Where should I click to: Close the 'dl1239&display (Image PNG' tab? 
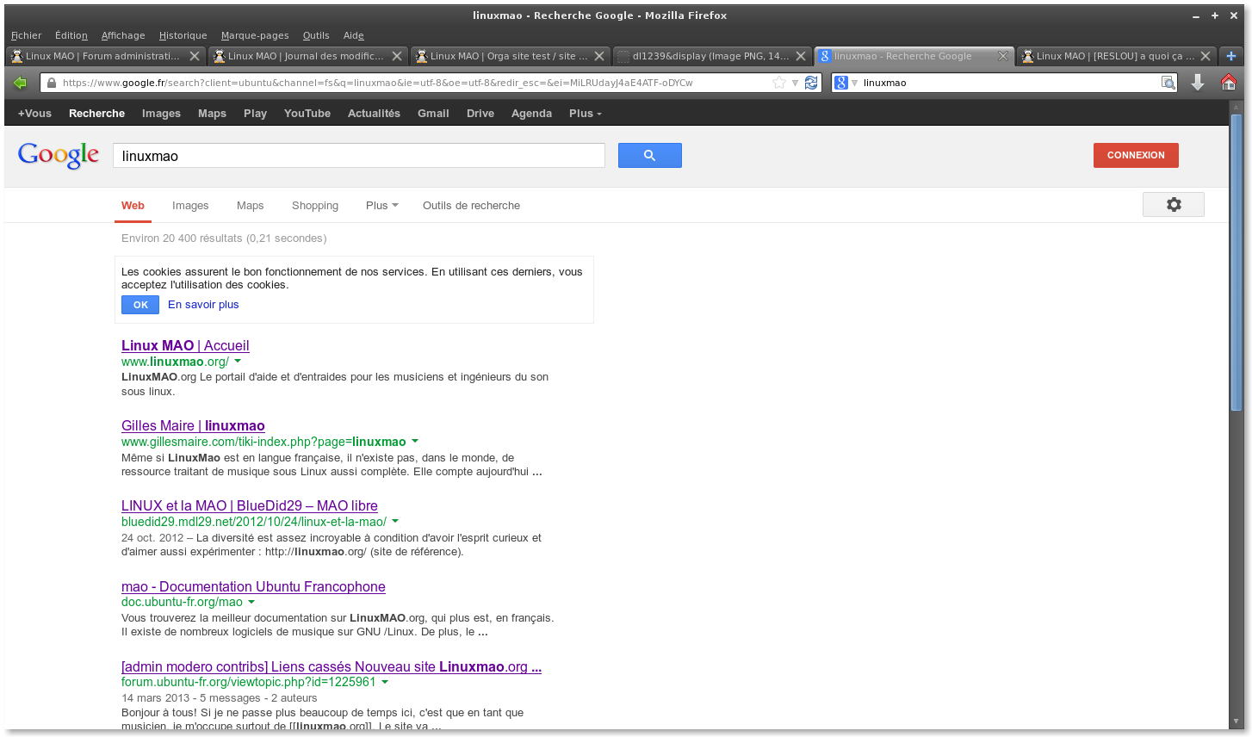pyautogui.click(x=801, y=56)
